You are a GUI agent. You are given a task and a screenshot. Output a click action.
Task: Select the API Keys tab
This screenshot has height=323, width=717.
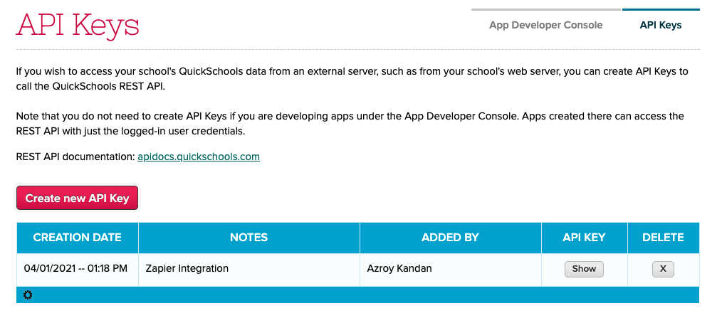(660, 25)
